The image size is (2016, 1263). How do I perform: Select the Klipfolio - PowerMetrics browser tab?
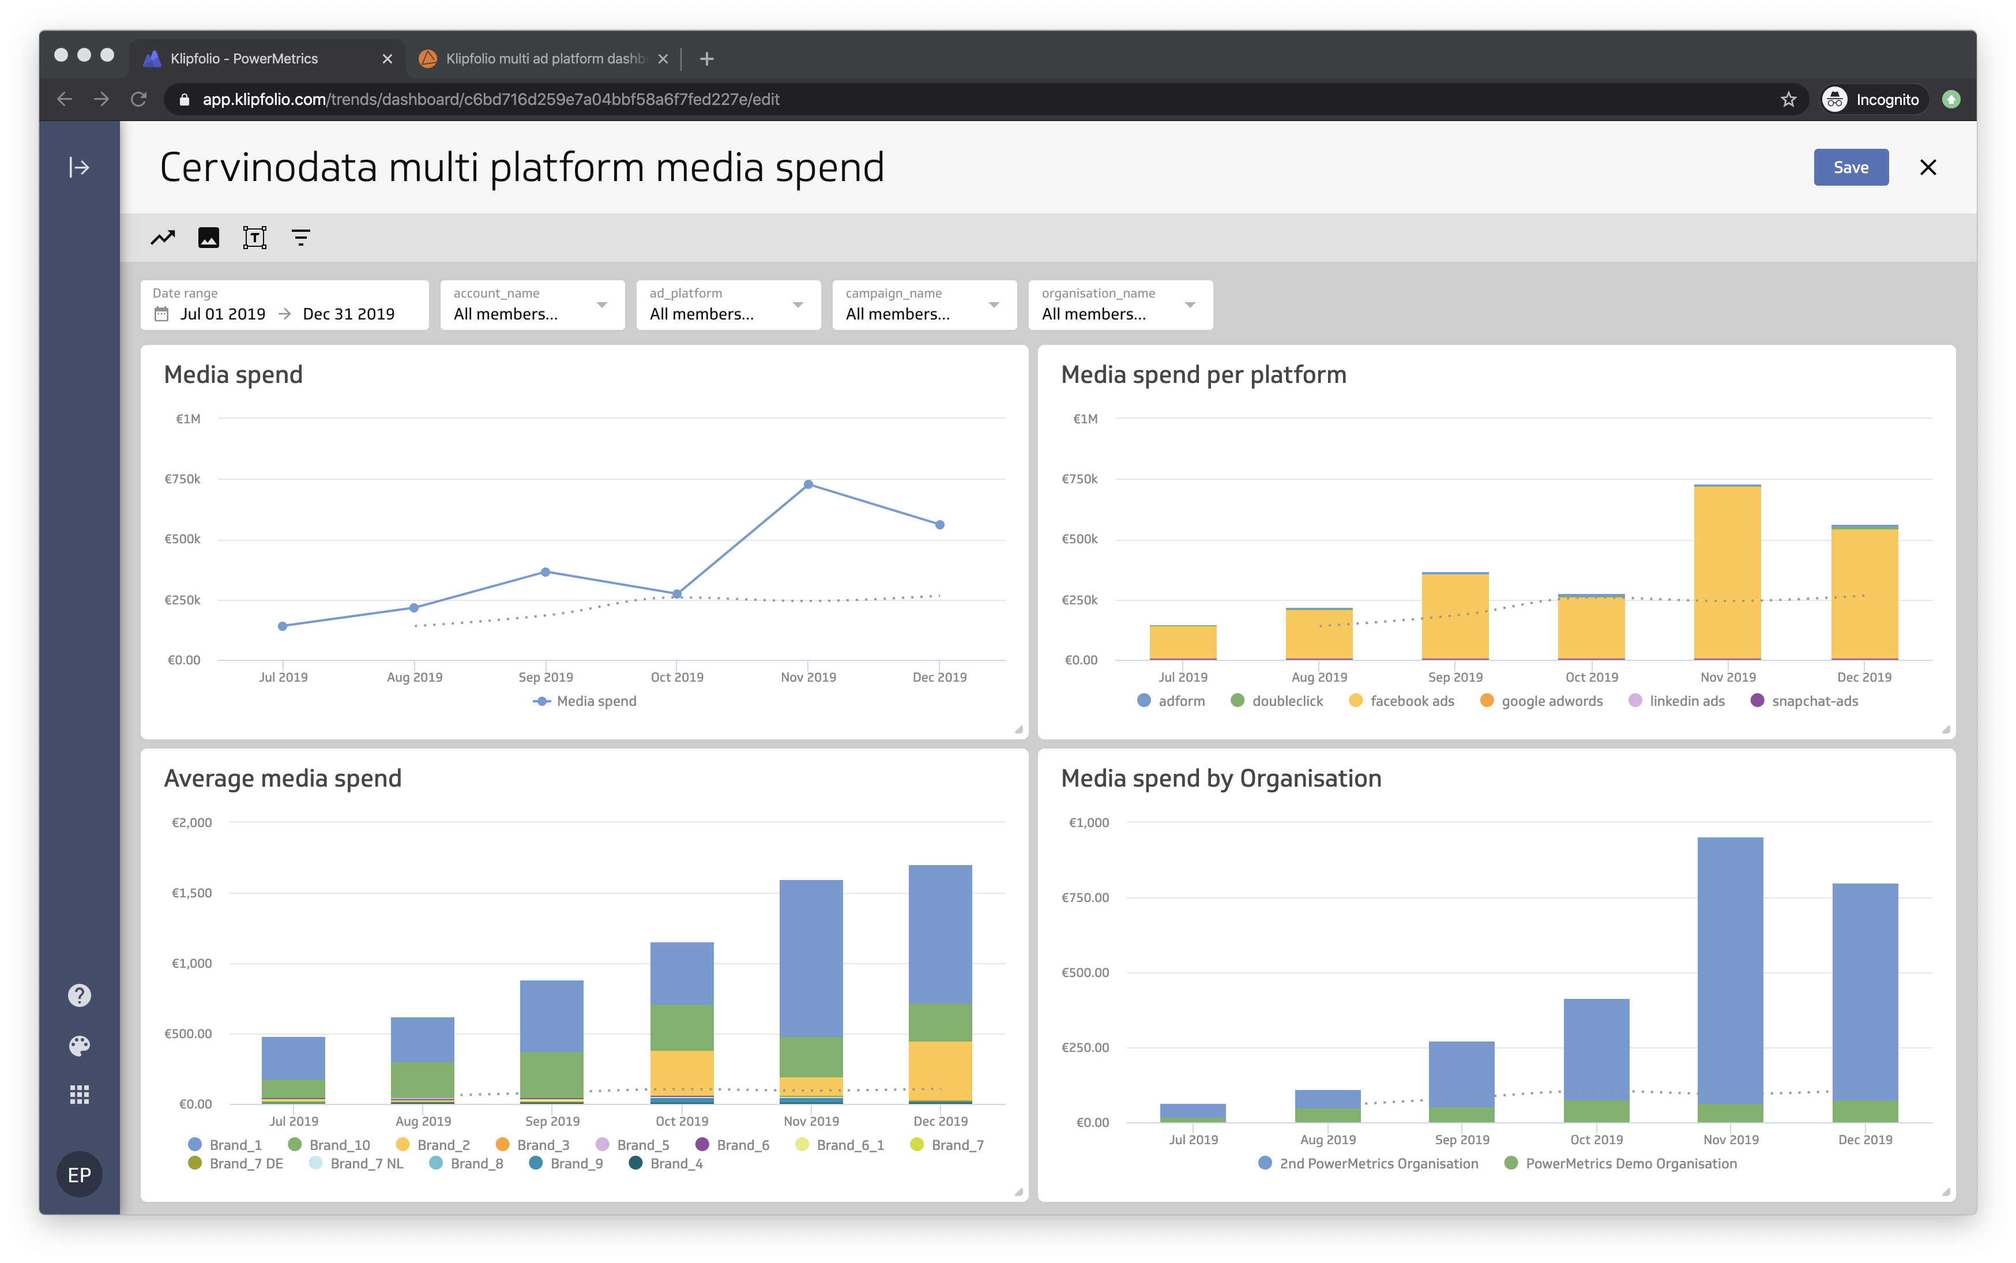coord(244,58)
